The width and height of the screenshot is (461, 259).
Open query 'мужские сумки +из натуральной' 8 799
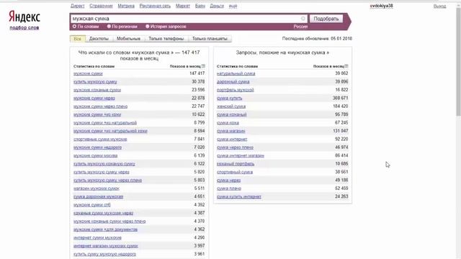pyautogui.click(x=105, y=123)
